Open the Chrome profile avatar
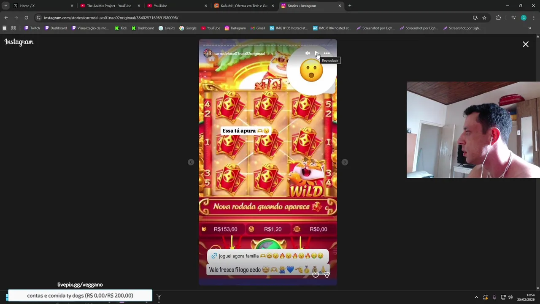 point(524,18)
